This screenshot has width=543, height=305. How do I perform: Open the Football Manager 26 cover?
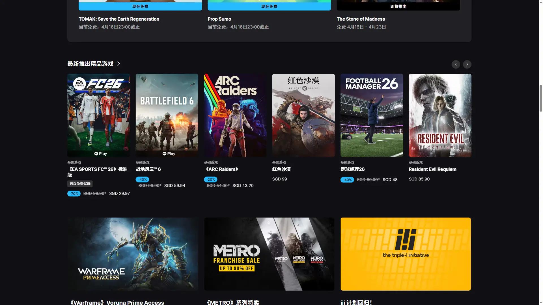pos(372,115)
